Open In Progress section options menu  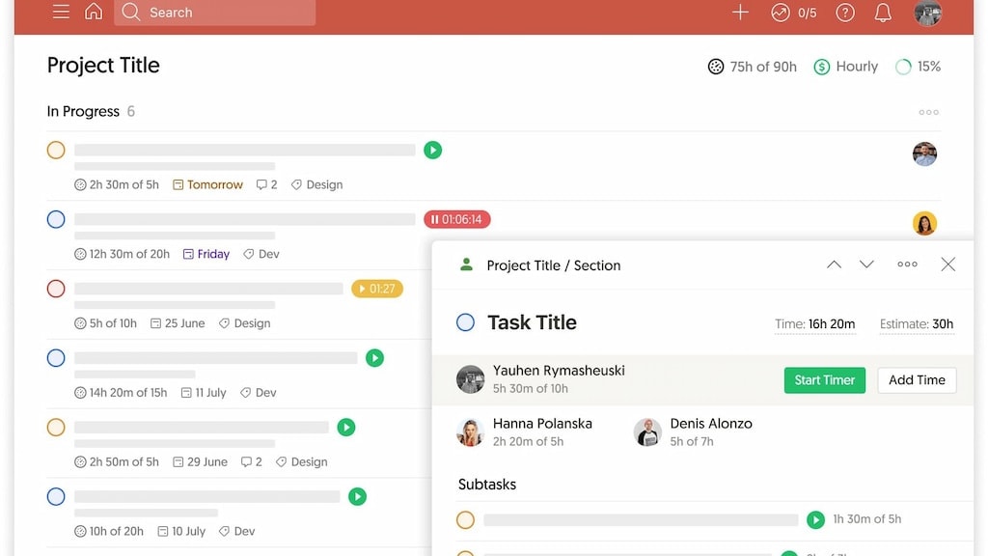coord(929,112)
